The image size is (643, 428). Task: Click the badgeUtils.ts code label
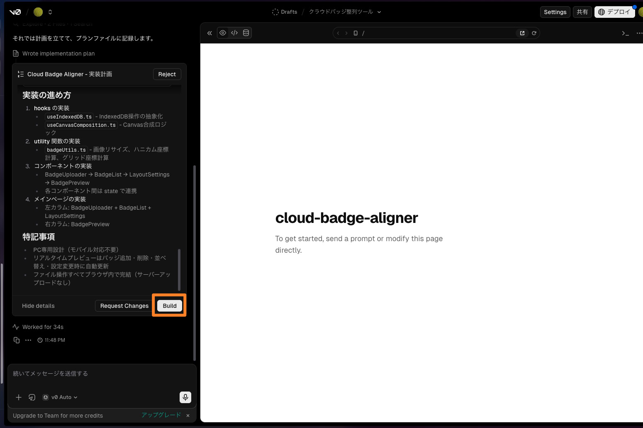click(66, 150)
